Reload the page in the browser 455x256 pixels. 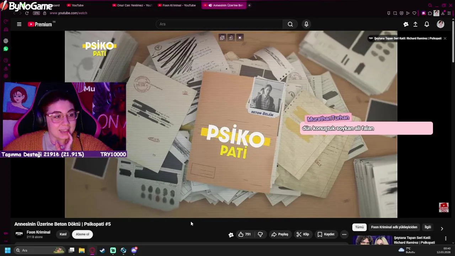(x=27, y=13)
